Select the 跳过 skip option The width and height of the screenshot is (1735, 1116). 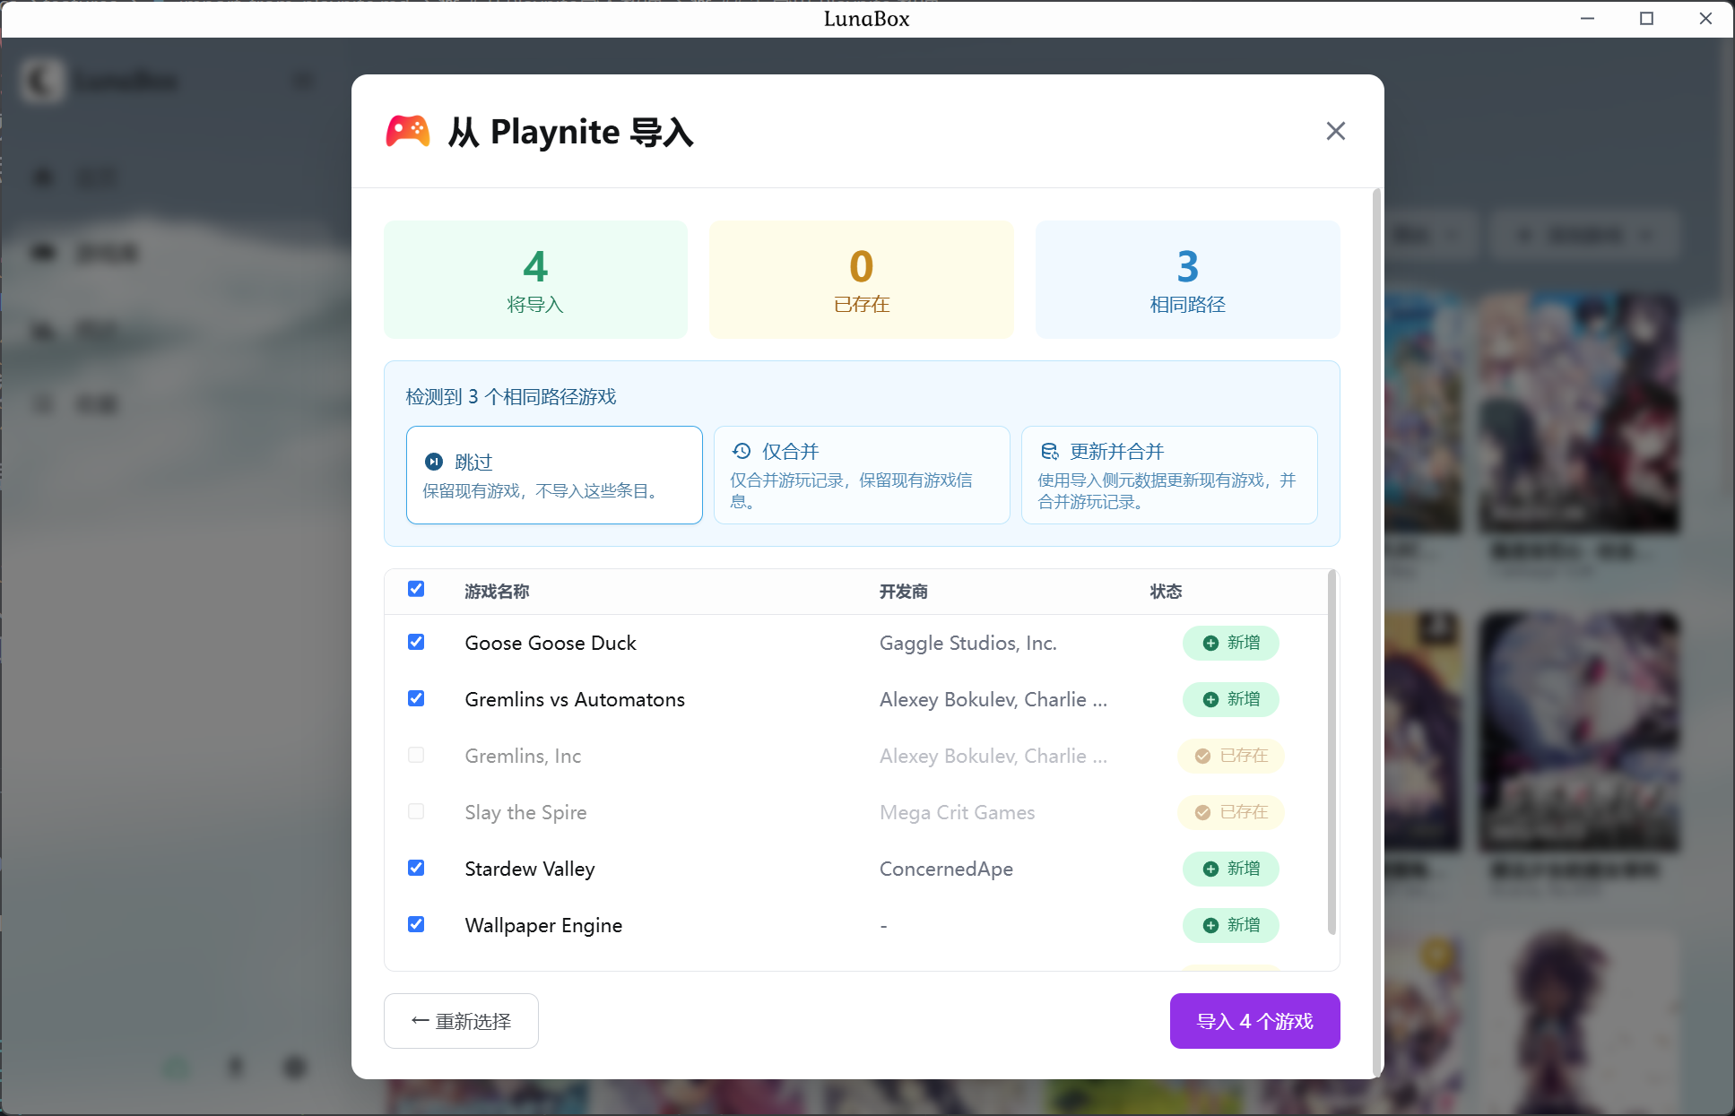[x=554, y=475]
